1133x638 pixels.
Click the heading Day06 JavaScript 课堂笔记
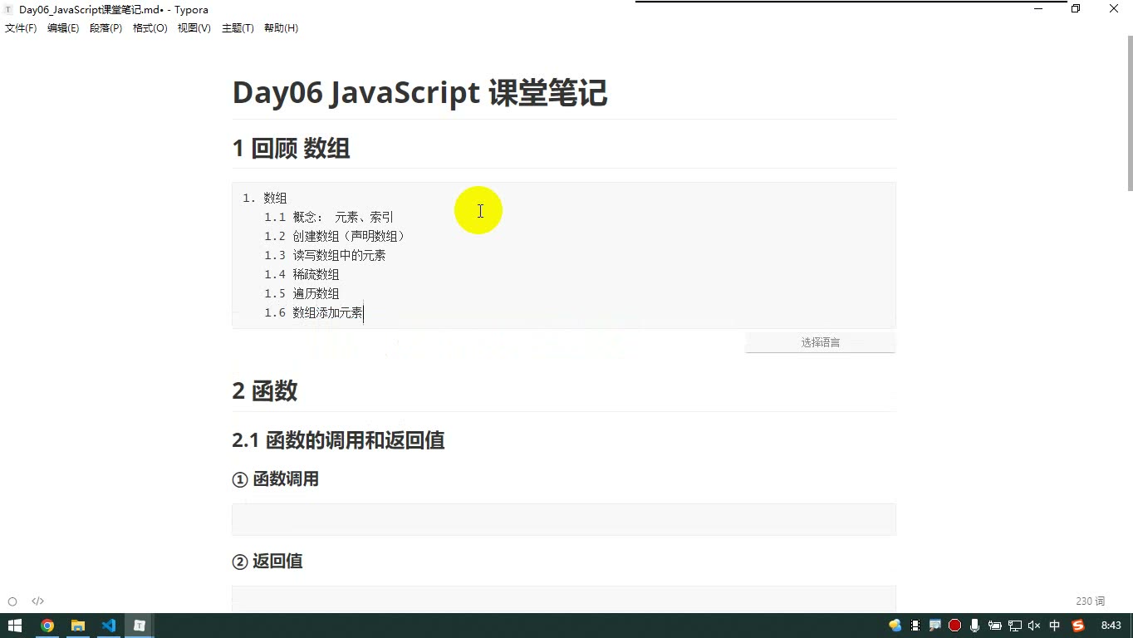(419, 92)
